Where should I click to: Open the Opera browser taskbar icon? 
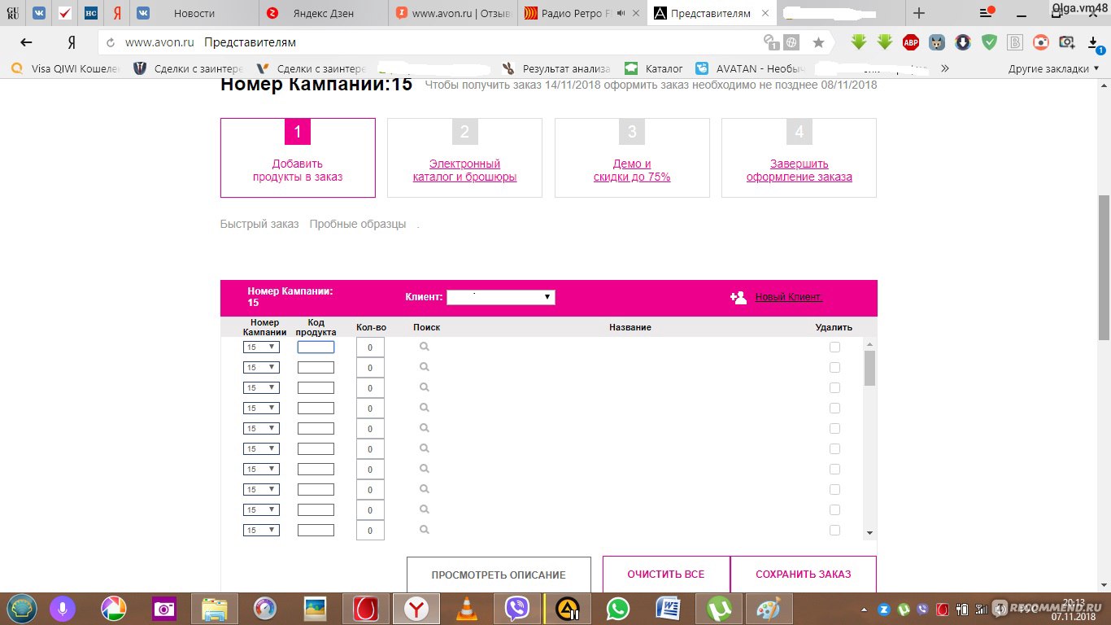pyautogui.click(x=365, y=608)
